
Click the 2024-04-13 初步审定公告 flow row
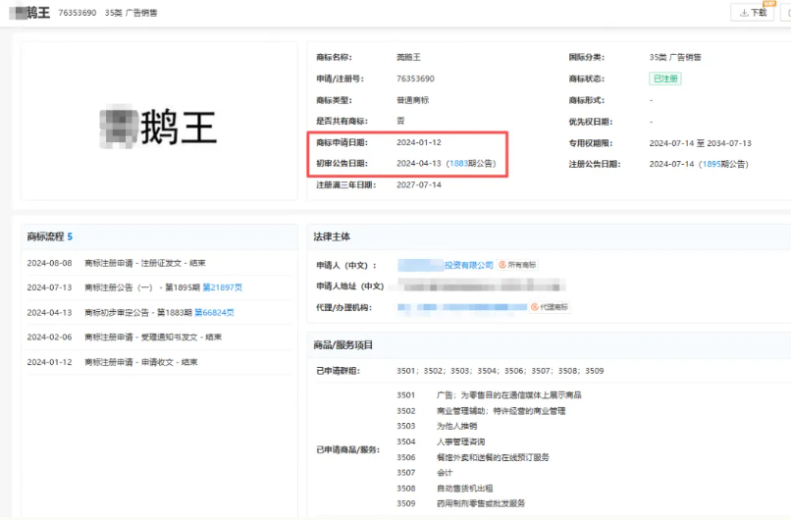pos(159,313)
